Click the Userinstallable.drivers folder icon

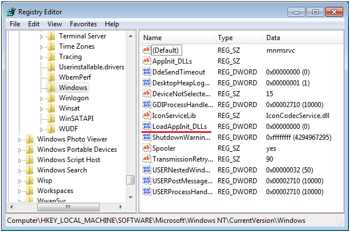point(52,67)
